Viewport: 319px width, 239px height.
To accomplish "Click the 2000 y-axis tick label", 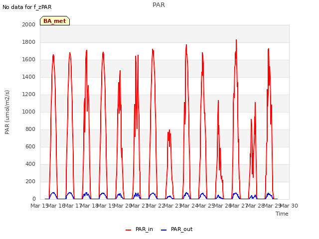I will point(29,24).
